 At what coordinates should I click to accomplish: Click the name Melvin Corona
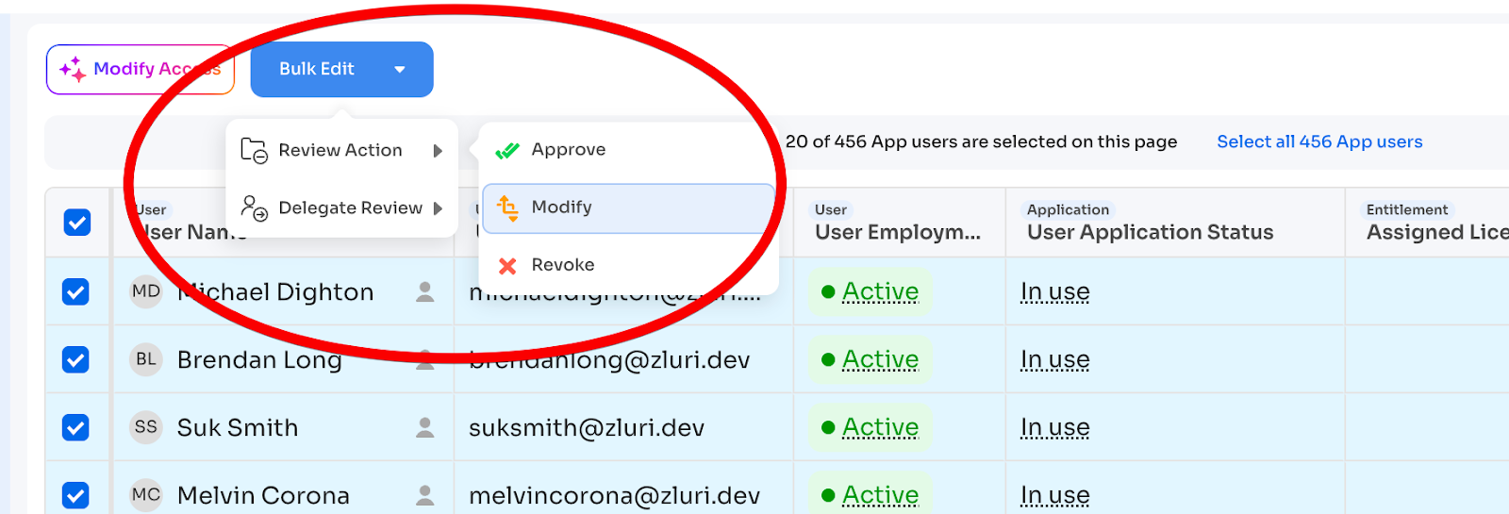[x=263, y=496]
